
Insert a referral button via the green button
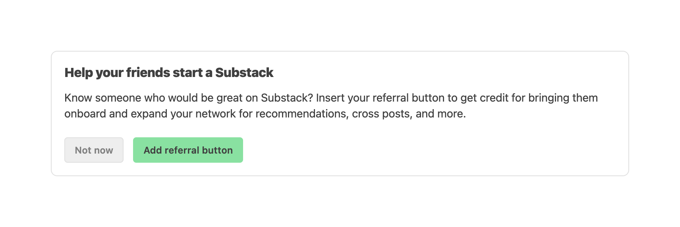pos(188,150)
